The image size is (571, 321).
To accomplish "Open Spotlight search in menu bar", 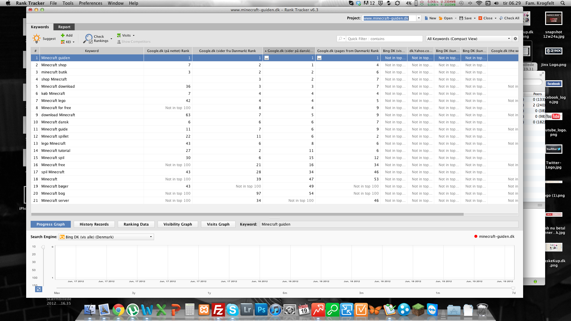I will 562,3.
